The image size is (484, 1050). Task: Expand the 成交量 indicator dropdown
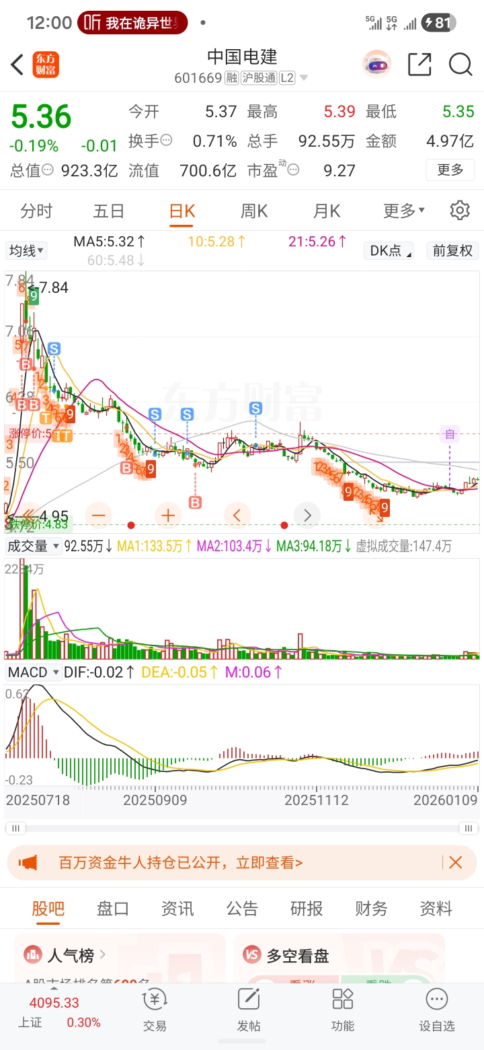(33, 547)
